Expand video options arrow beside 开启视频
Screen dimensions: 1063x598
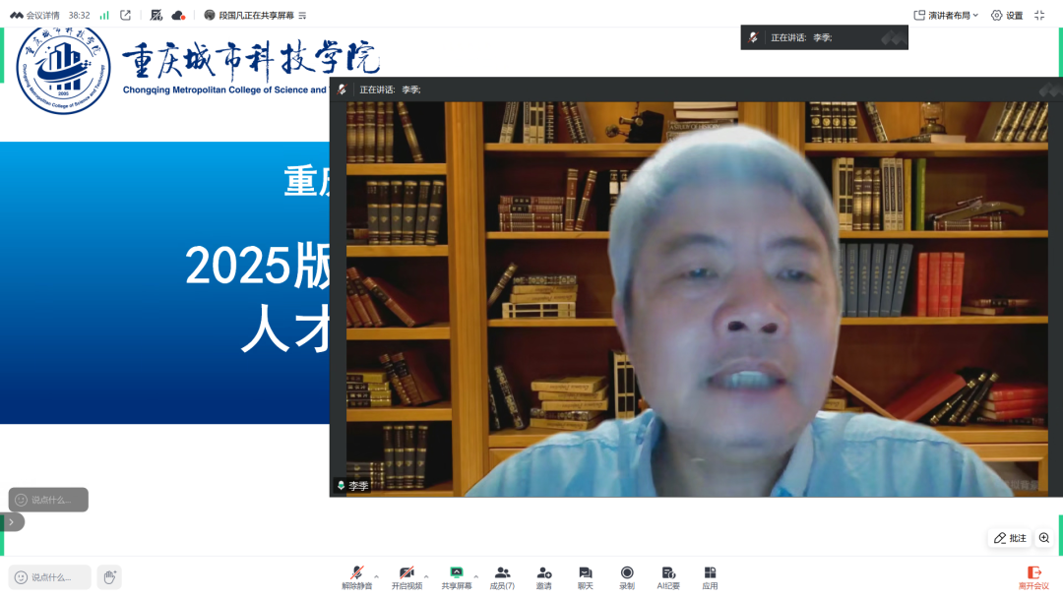pos(426,577)
